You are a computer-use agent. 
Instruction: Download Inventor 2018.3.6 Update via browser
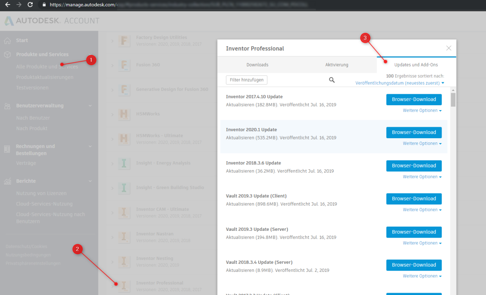[414, 166]
